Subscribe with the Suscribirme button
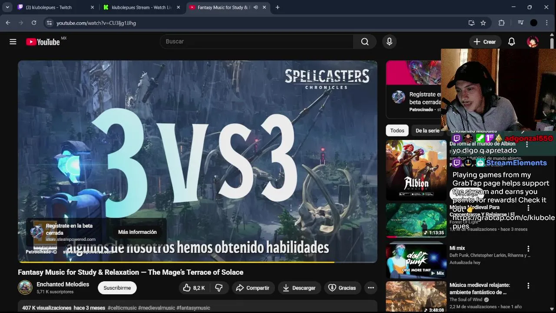The height and width of the screenshot is (313, 556). [117, 288]
